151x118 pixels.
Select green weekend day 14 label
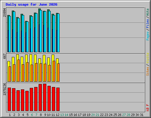[x=66, y=115]
